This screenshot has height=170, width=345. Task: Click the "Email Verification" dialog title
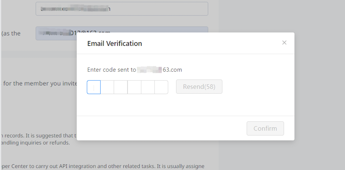[114, 43]
